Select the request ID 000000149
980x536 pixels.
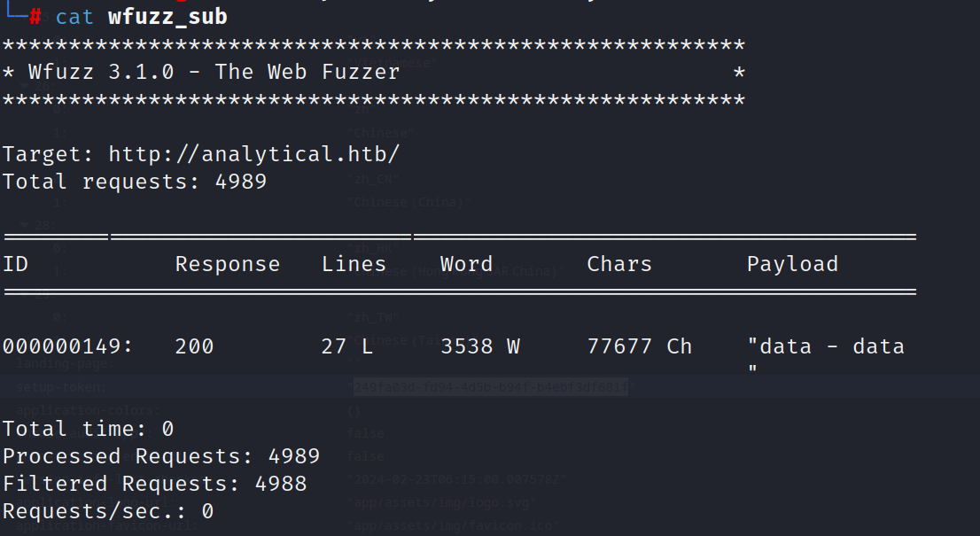pyautogui.click(x=67, y=346)
